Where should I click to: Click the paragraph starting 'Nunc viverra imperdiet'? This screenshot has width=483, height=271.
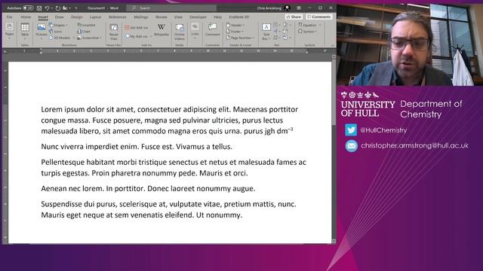pyautogui.click(x=137, y=147)
